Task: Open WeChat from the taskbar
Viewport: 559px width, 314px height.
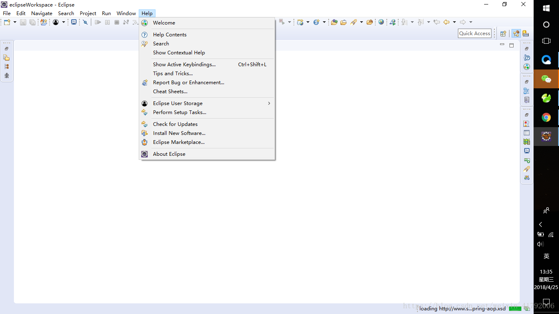Action: click(546, 79)
